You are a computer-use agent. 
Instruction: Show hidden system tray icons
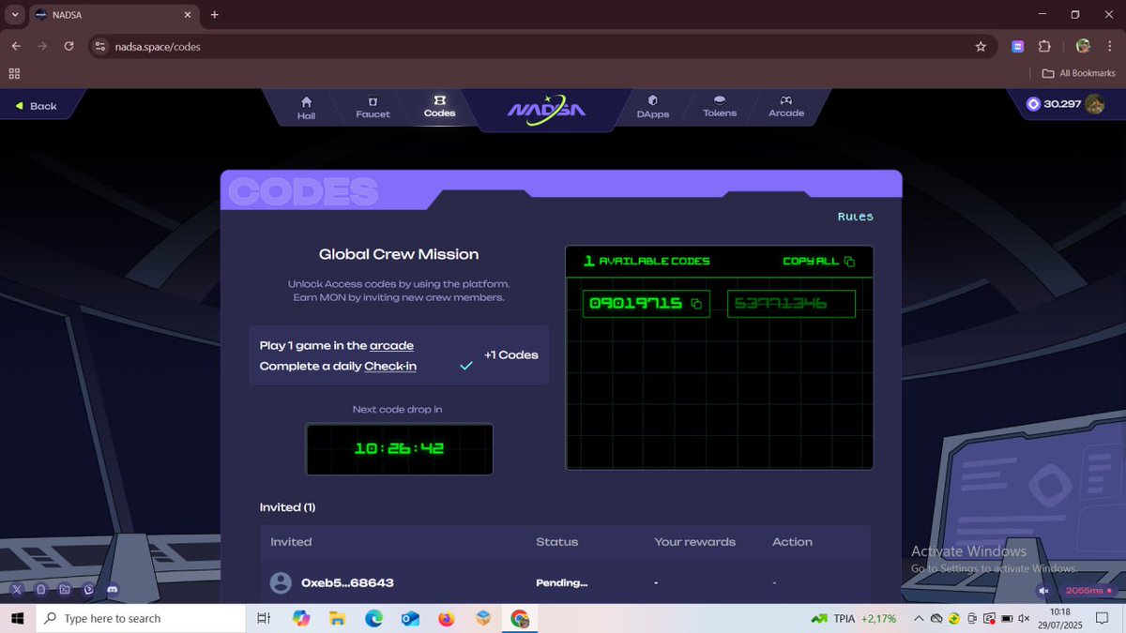pyautogui.click(x=919, y=618)
